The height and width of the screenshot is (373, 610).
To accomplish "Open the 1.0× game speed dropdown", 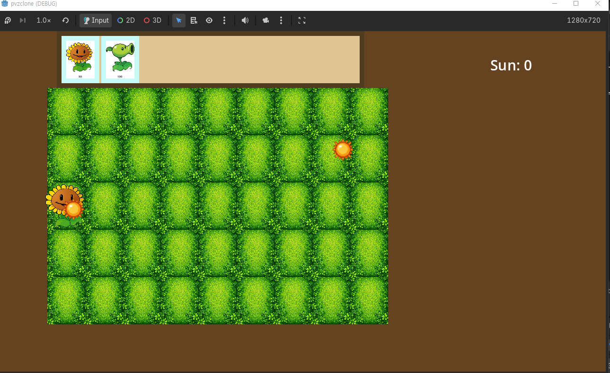I will [x=44, y=20].
